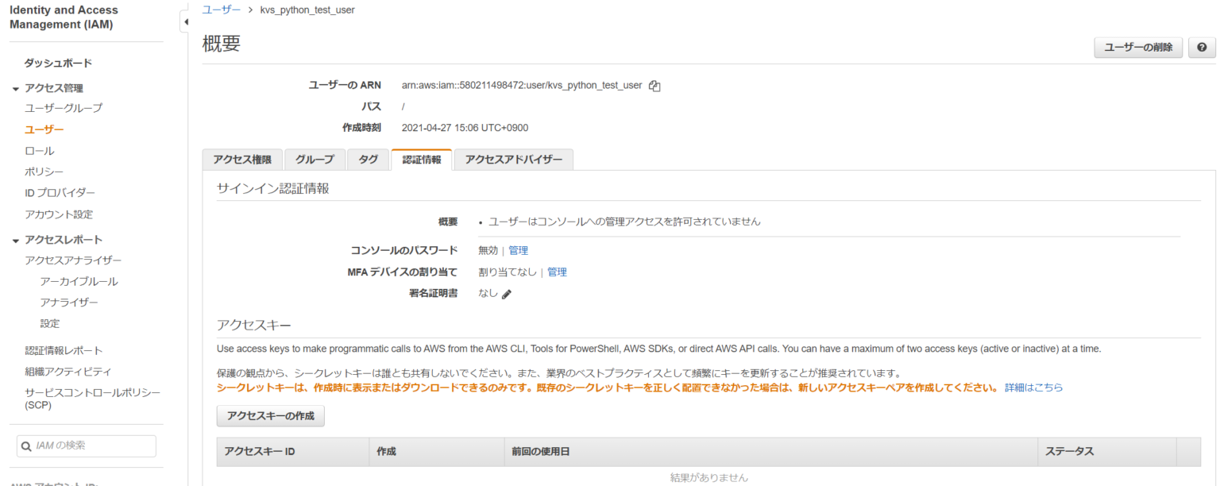Open 認証情報レポート in the sidebar
This screenshot has height=486, width=1220.
point(64,350)
